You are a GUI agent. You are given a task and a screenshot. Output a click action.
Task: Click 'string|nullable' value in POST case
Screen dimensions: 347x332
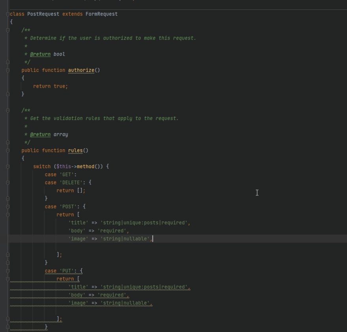point(125,239)
